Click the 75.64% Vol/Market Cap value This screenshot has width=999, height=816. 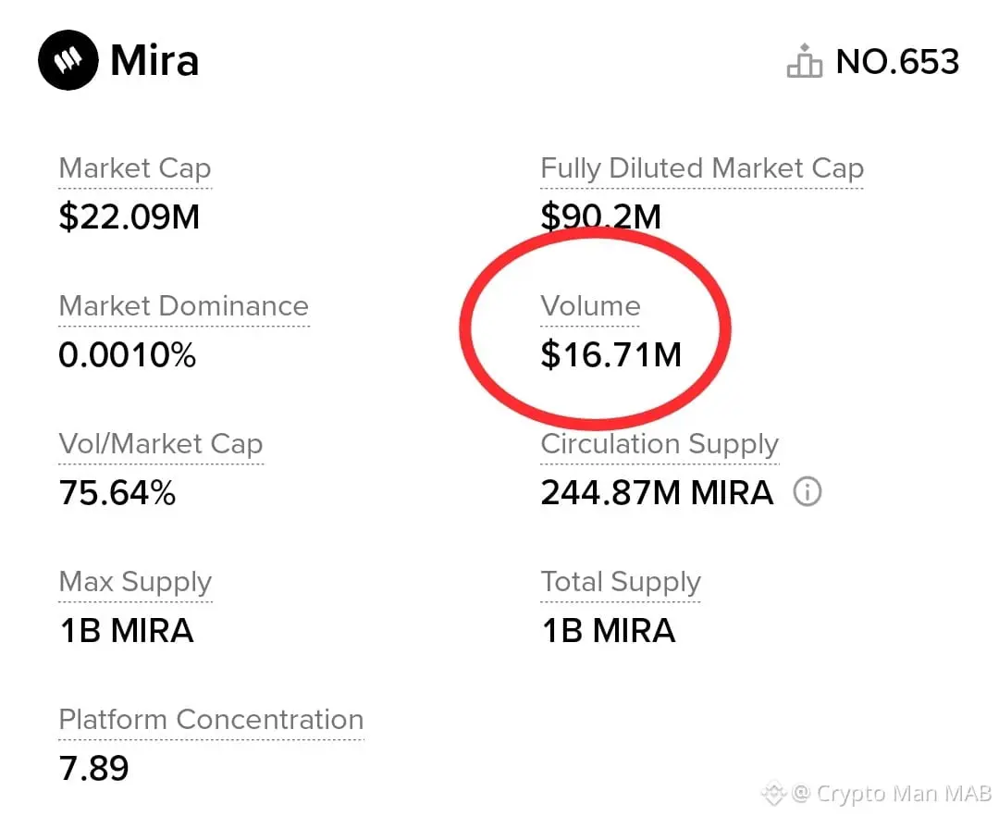tap(117, 492)
